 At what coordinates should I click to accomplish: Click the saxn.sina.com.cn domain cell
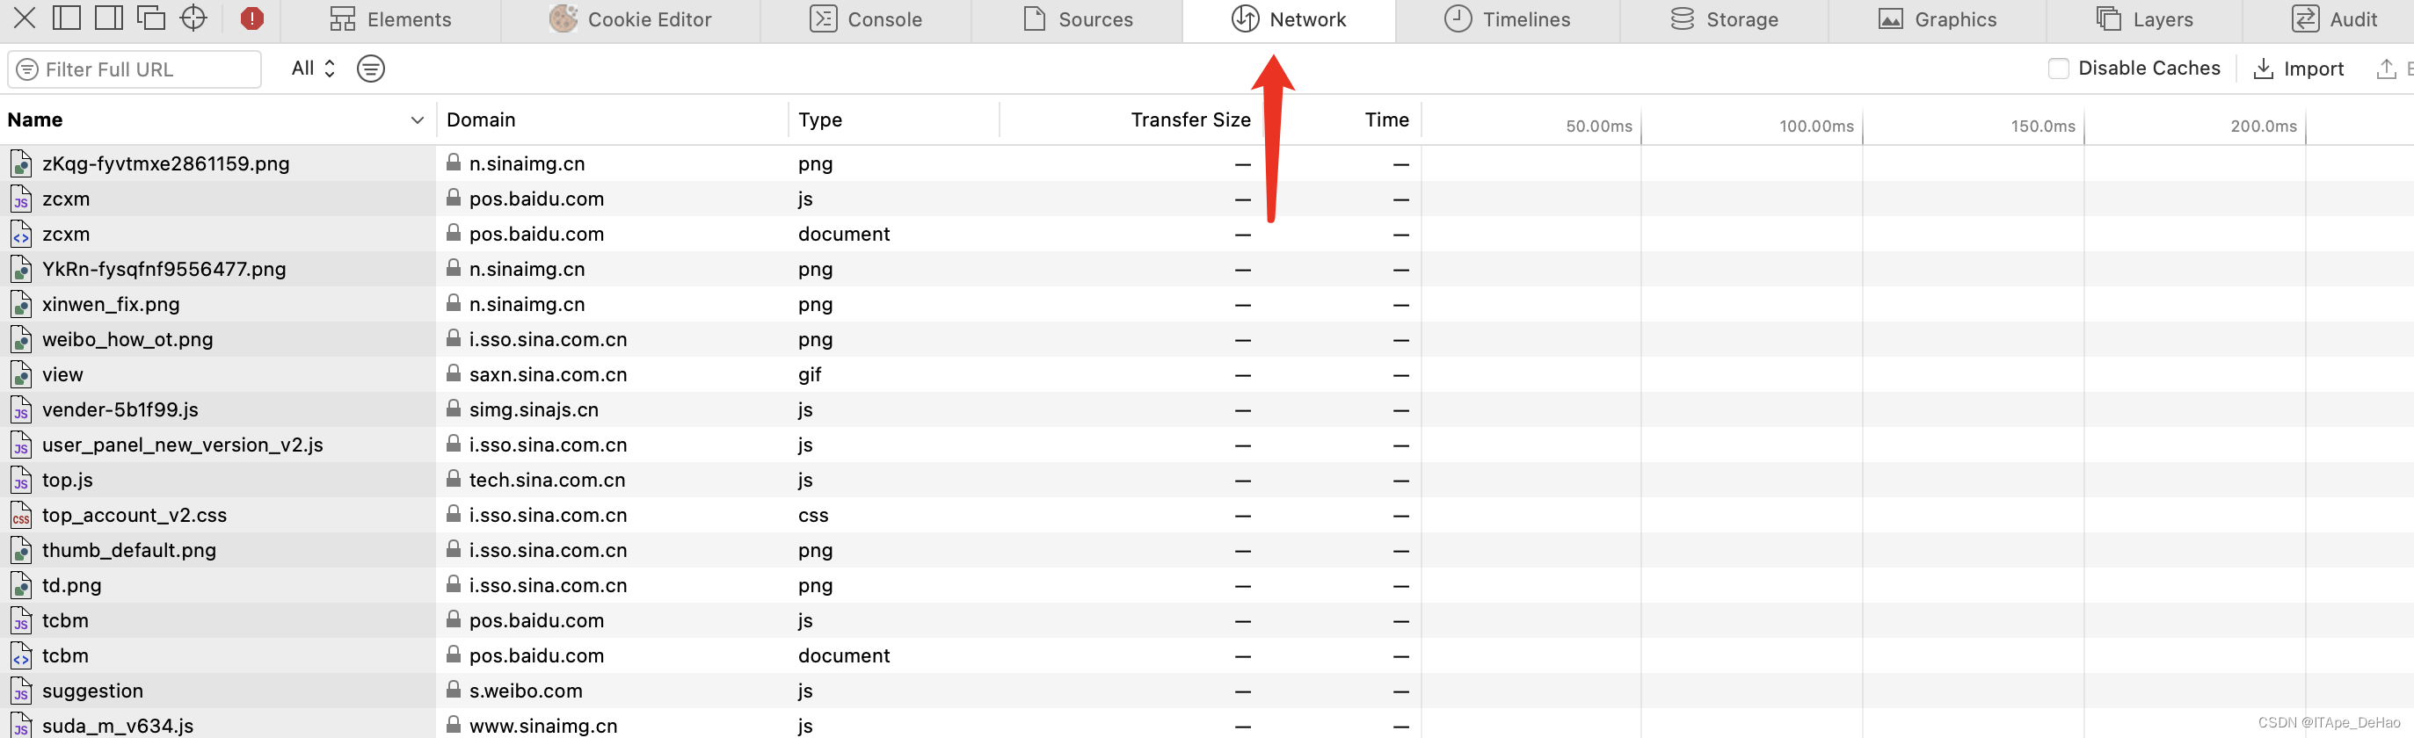pos(549,374)
